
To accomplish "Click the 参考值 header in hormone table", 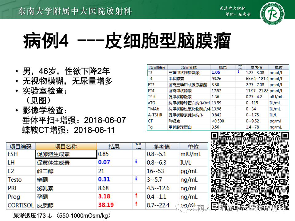I will click(162, 146).
